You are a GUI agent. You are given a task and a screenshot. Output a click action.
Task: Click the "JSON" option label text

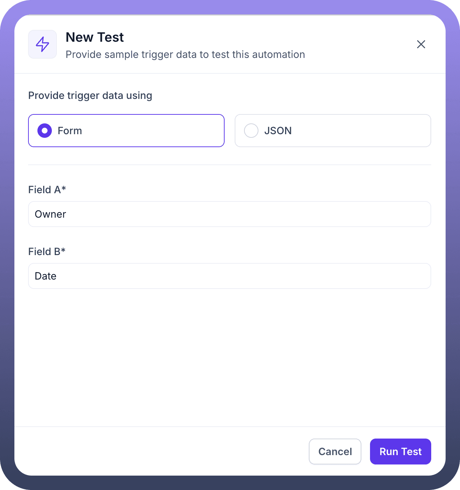tap(278, 131)
